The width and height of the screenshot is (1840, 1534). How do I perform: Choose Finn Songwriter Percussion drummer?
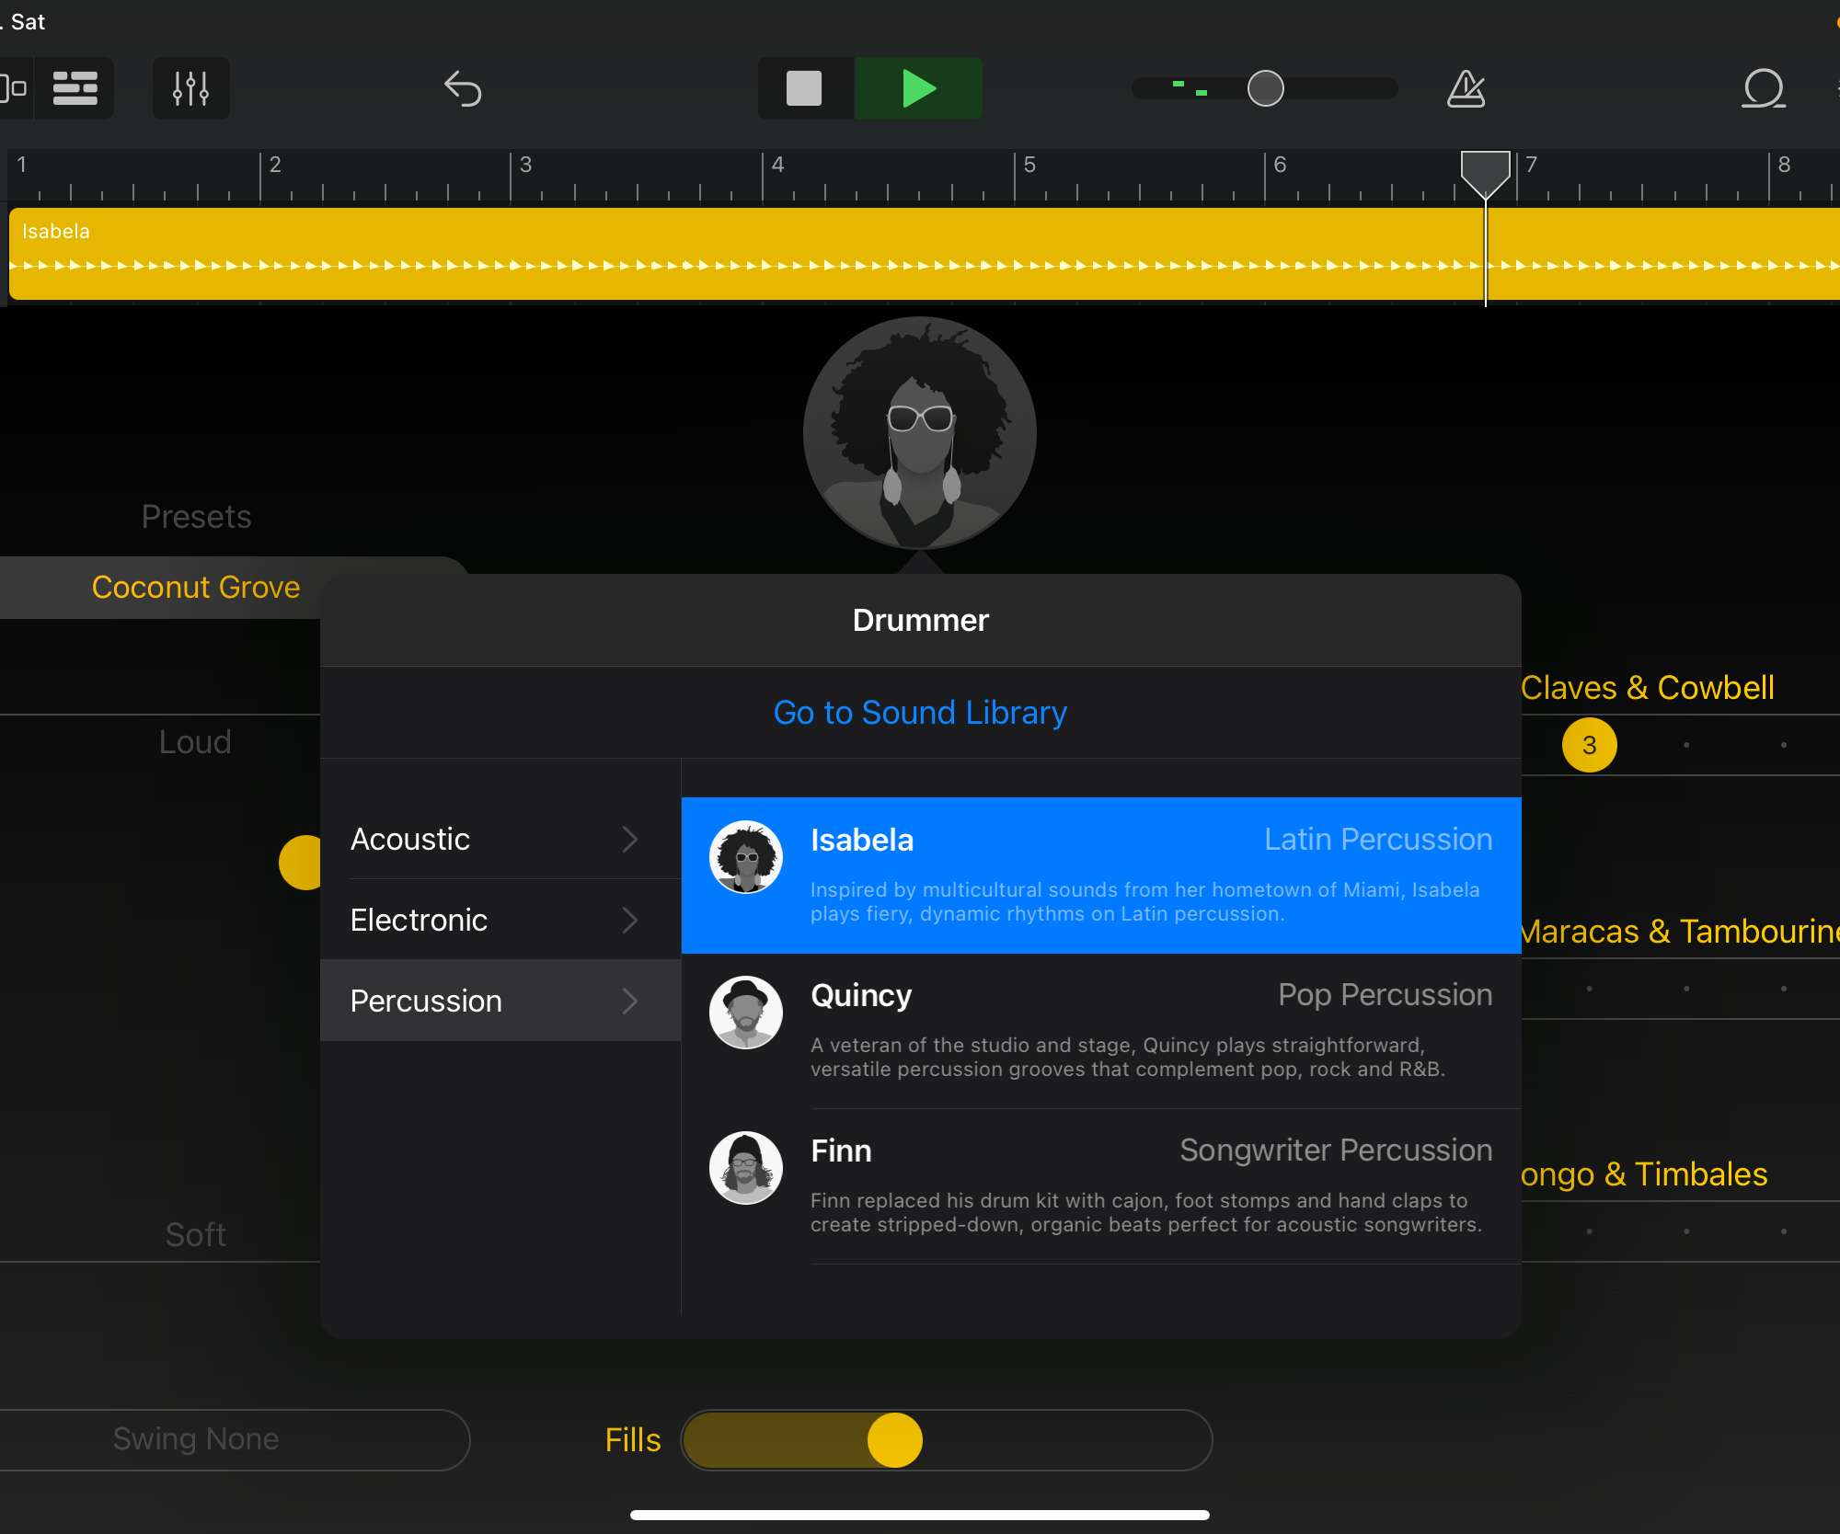[x=1101, y=1186]
